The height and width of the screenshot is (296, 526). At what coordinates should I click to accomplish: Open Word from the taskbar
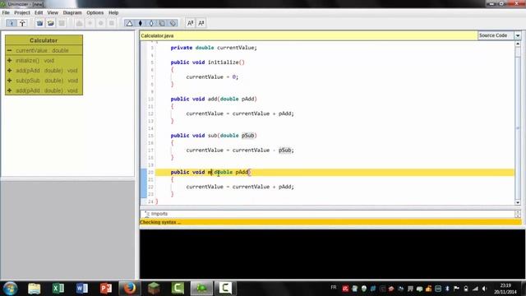82,289
